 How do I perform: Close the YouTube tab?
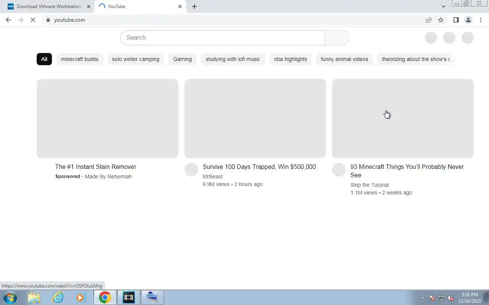(180, 6)
